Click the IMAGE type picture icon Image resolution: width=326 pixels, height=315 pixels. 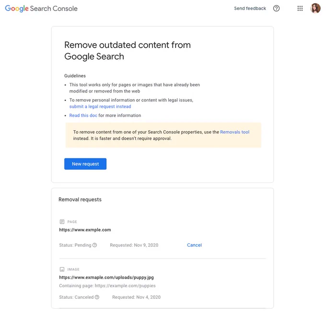[62, 270]
